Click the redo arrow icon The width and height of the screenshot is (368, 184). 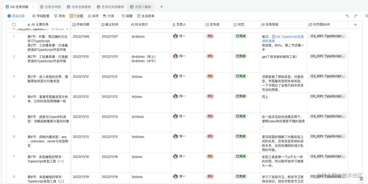[356, 16]
